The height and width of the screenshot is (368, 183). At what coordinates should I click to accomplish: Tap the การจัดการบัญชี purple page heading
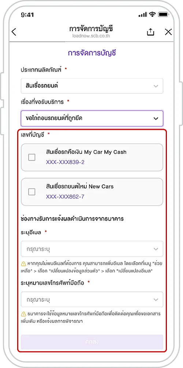pos(92,53)
